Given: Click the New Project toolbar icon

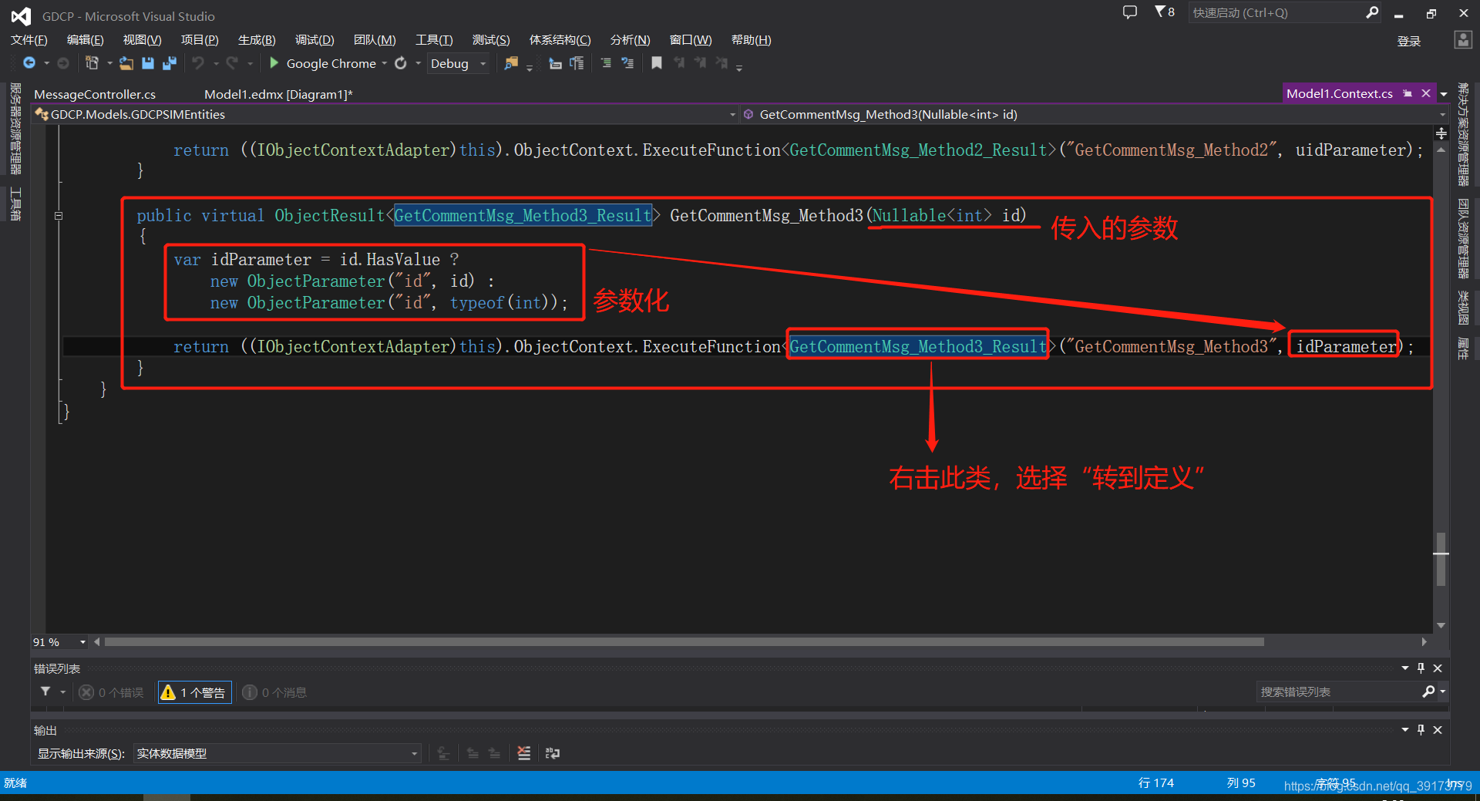Looking at the screenshot, I should (x=92, y=63).
